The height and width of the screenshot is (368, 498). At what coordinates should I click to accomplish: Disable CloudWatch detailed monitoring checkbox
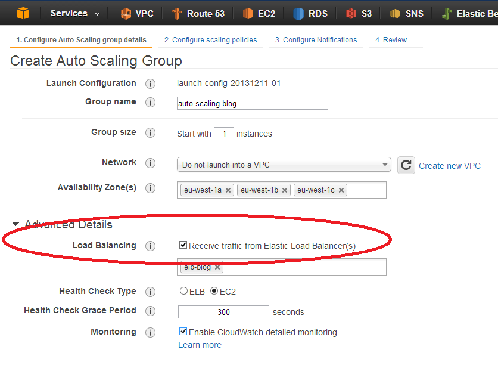183,332
